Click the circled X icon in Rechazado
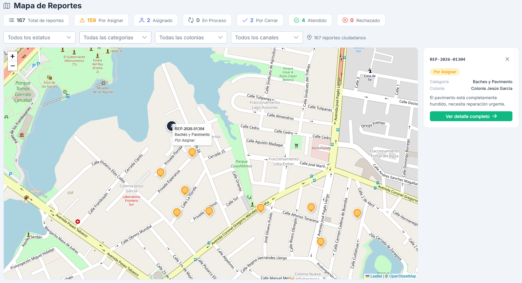The image size is (522, 283). [x=345, y=20]
